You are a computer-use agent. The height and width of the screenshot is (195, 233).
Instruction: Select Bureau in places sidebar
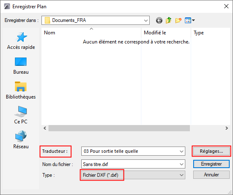pos(21,66)
